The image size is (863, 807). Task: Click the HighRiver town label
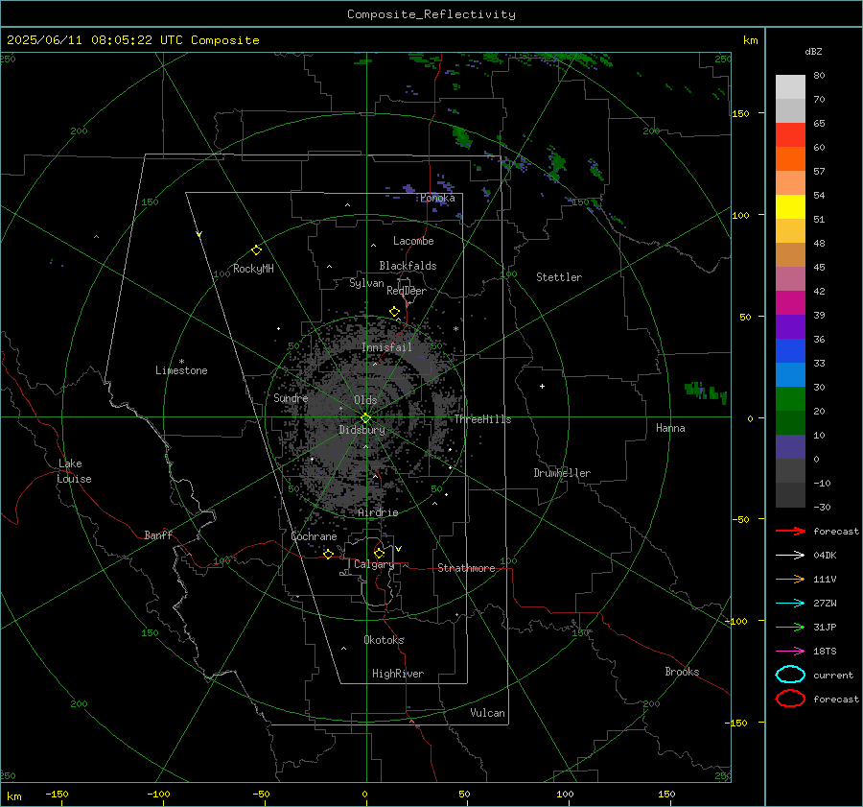coord(397,674)
